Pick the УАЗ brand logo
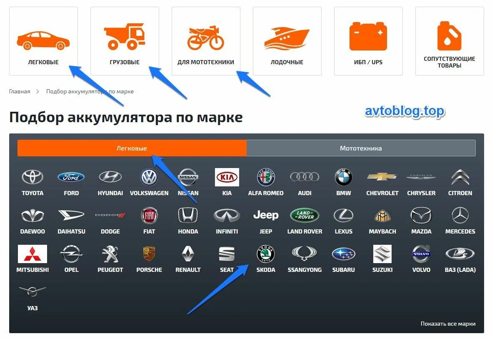 click(32, 291)
